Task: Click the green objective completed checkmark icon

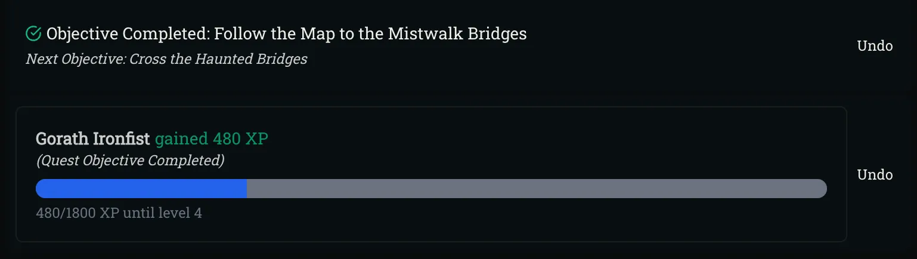Action: click(x=33, y=34)
